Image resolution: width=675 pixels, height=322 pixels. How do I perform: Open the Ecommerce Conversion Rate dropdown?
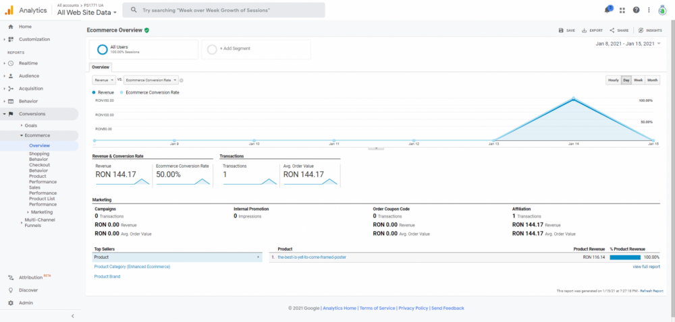click(151, 80)
